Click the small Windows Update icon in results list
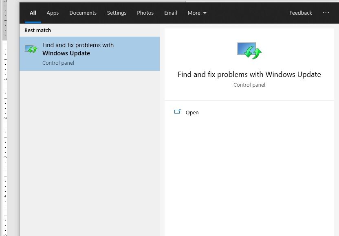Viewport: 339px width, 236px height. (x=31, y=49)
